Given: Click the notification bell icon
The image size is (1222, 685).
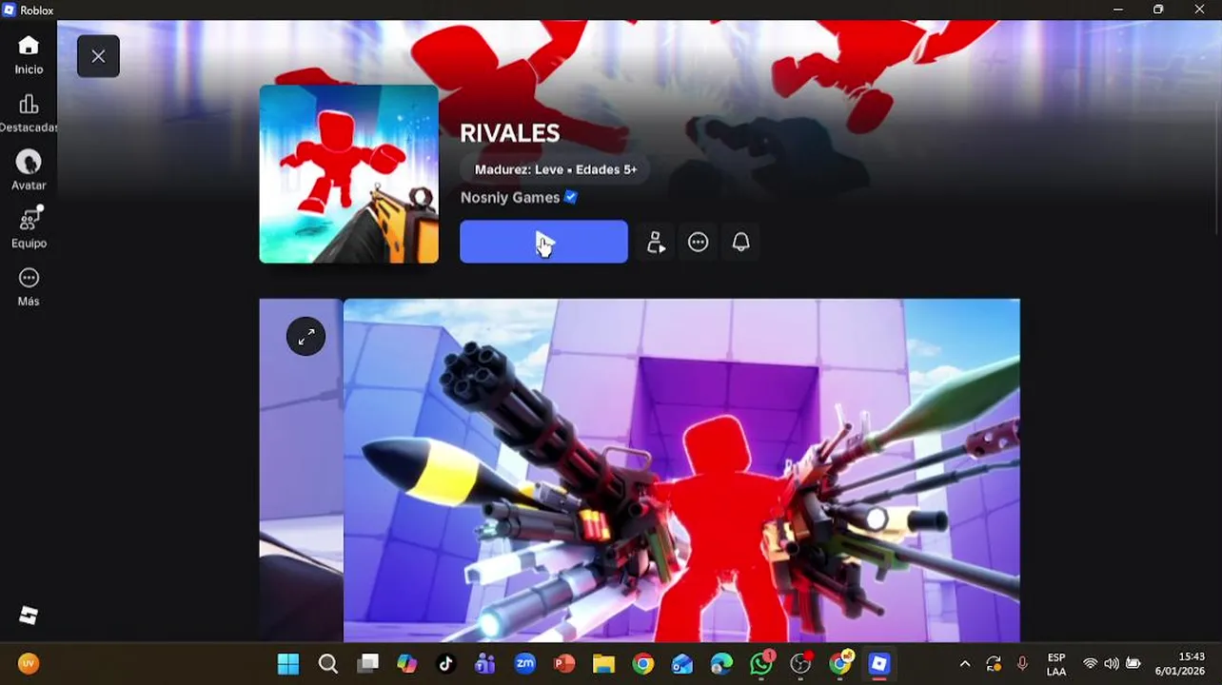Looking at the screenshot, I should [740, 243].
